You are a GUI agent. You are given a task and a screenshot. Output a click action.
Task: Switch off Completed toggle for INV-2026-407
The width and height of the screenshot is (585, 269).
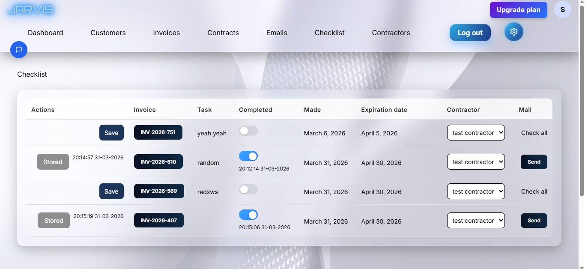[248, 215]
